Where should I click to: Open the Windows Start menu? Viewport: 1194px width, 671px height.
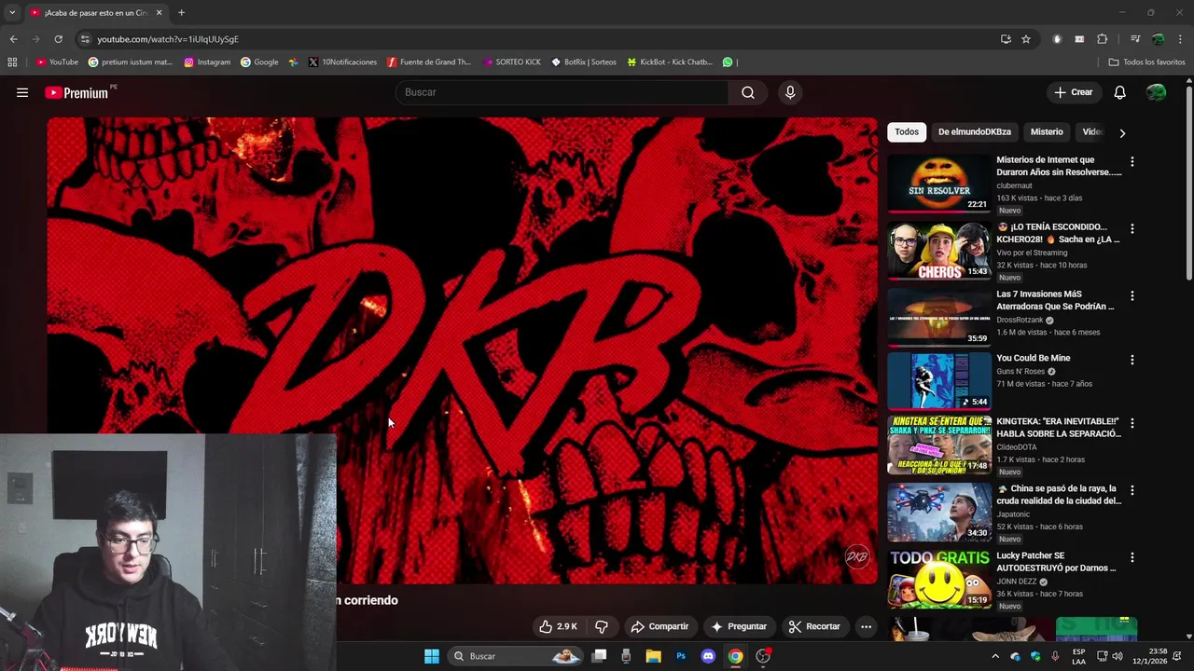(432, 656)
